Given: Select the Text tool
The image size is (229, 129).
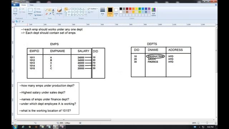Looking at the screenshot, I should tap(53, 10).
